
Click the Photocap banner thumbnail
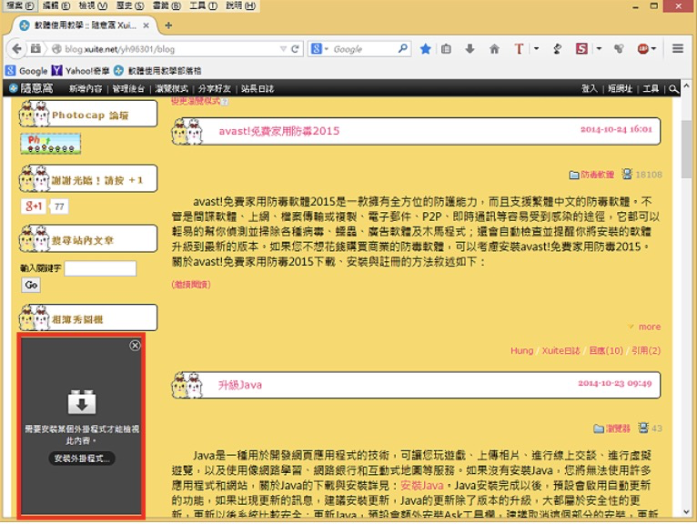[x=51, y=144]
